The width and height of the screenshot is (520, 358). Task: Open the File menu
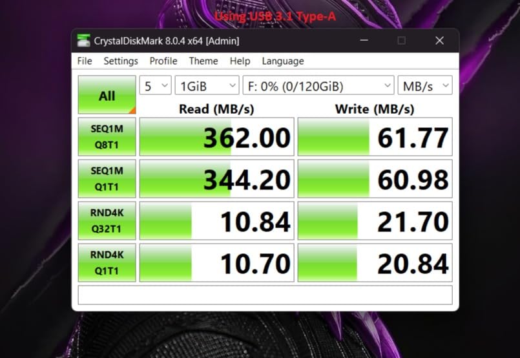[85, 61]
